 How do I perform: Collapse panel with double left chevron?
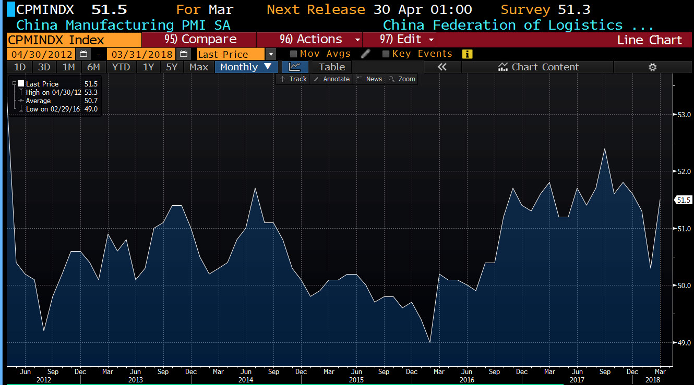pyautogui.click(x=442, y=67)
